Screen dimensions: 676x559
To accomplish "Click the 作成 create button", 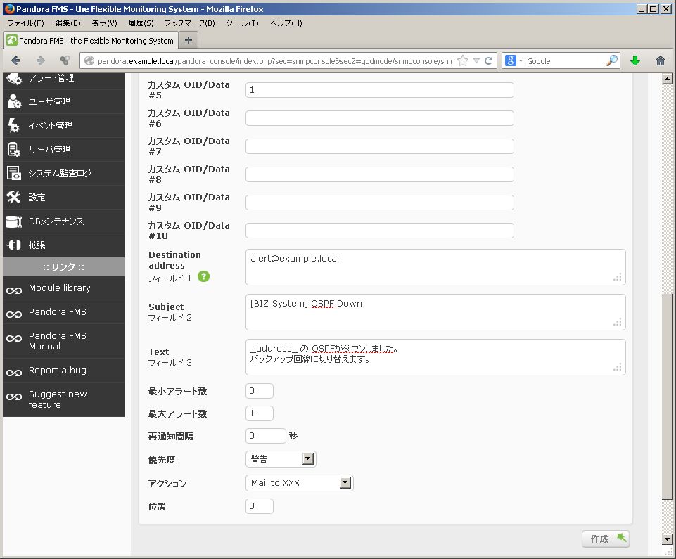I will point(606,539).
